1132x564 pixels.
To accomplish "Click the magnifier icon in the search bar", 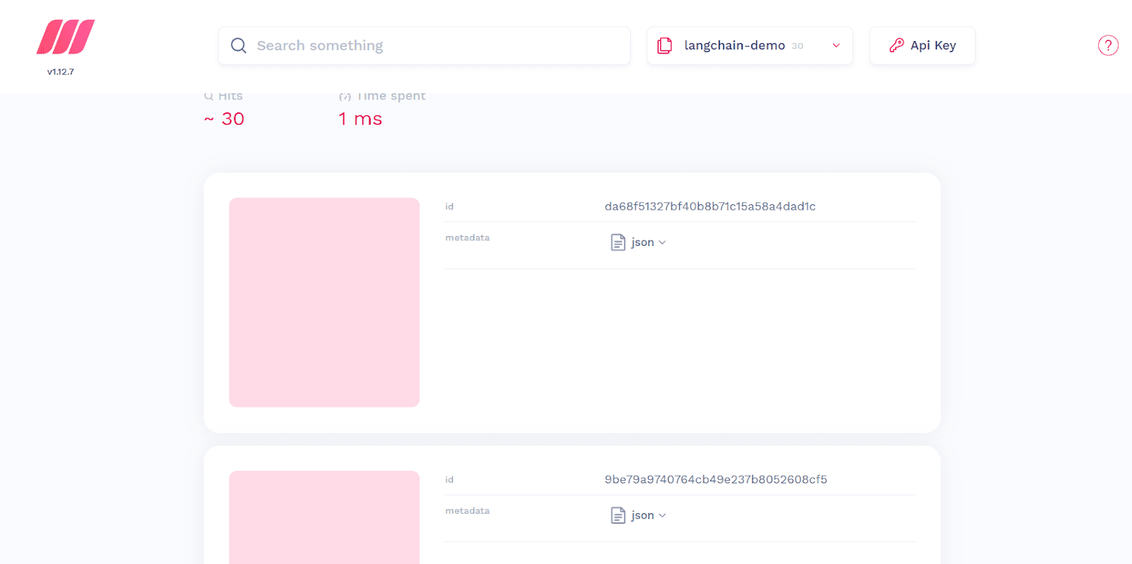I will coord(238,46).
